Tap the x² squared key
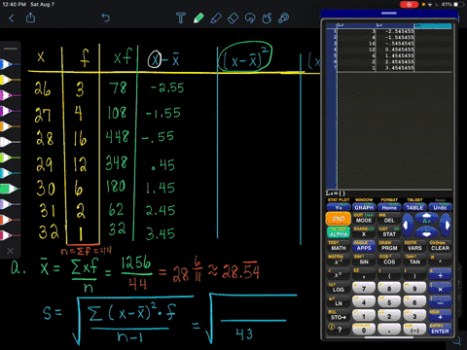Image resolution: width=467 pixels, height=350 pixels. point(339,275)
